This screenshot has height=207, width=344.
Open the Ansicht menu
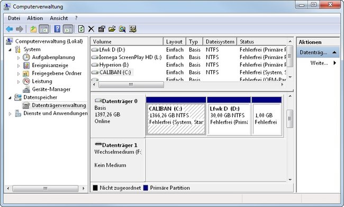(x=59, y=18)
